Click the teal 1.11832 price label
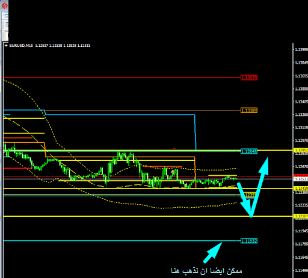This screenshot has height=278, width=308. click(249, 241)
